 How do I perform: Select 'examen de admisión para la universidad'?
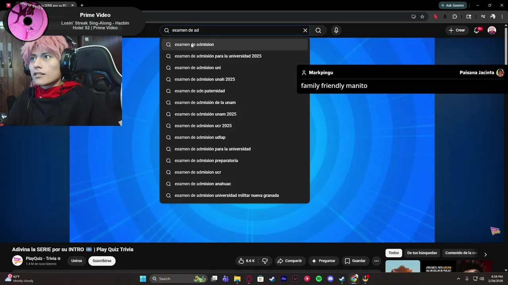[x=235, y=149]
